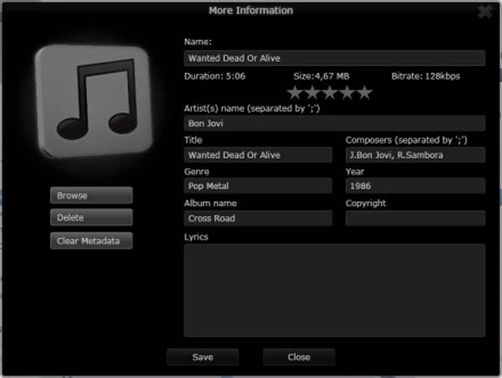Viewport: 502px width, 378px height.
Task: Click the empty Copyright field
Action: pyautogui.click(x=415, y=218)
